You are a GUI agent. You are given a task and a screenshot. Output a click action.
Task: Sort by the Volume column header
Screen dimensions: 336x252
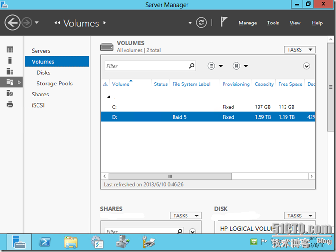pyautogui.click(x=121, y=84)
